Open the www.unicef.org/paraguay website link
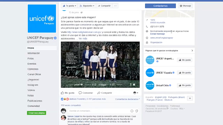The image size is (223, 125). pyautogui.click(x=162, y=38)
